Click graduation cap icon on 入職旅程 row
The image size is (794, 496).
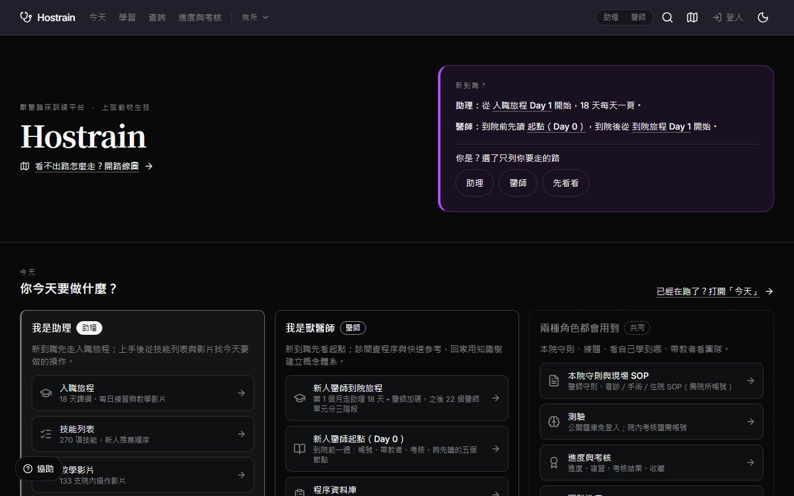tap(46, 393)
